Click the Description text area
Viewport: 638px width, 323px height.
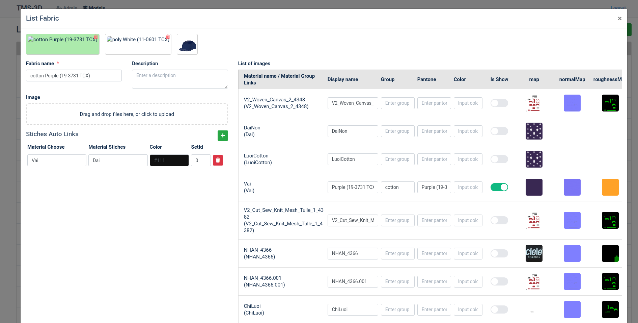click(x=180, y=79)
